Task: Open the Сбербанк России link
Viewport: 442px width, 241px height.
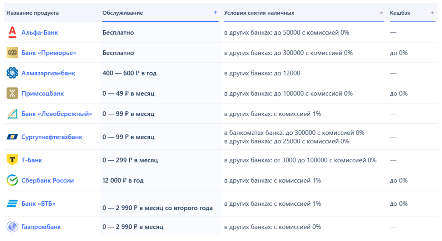Action: tap(48, 180)
